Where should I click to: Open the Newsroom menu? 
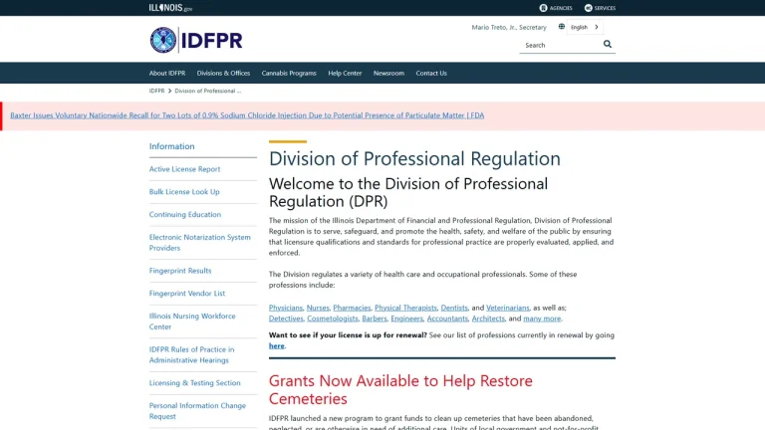point(388,73)
